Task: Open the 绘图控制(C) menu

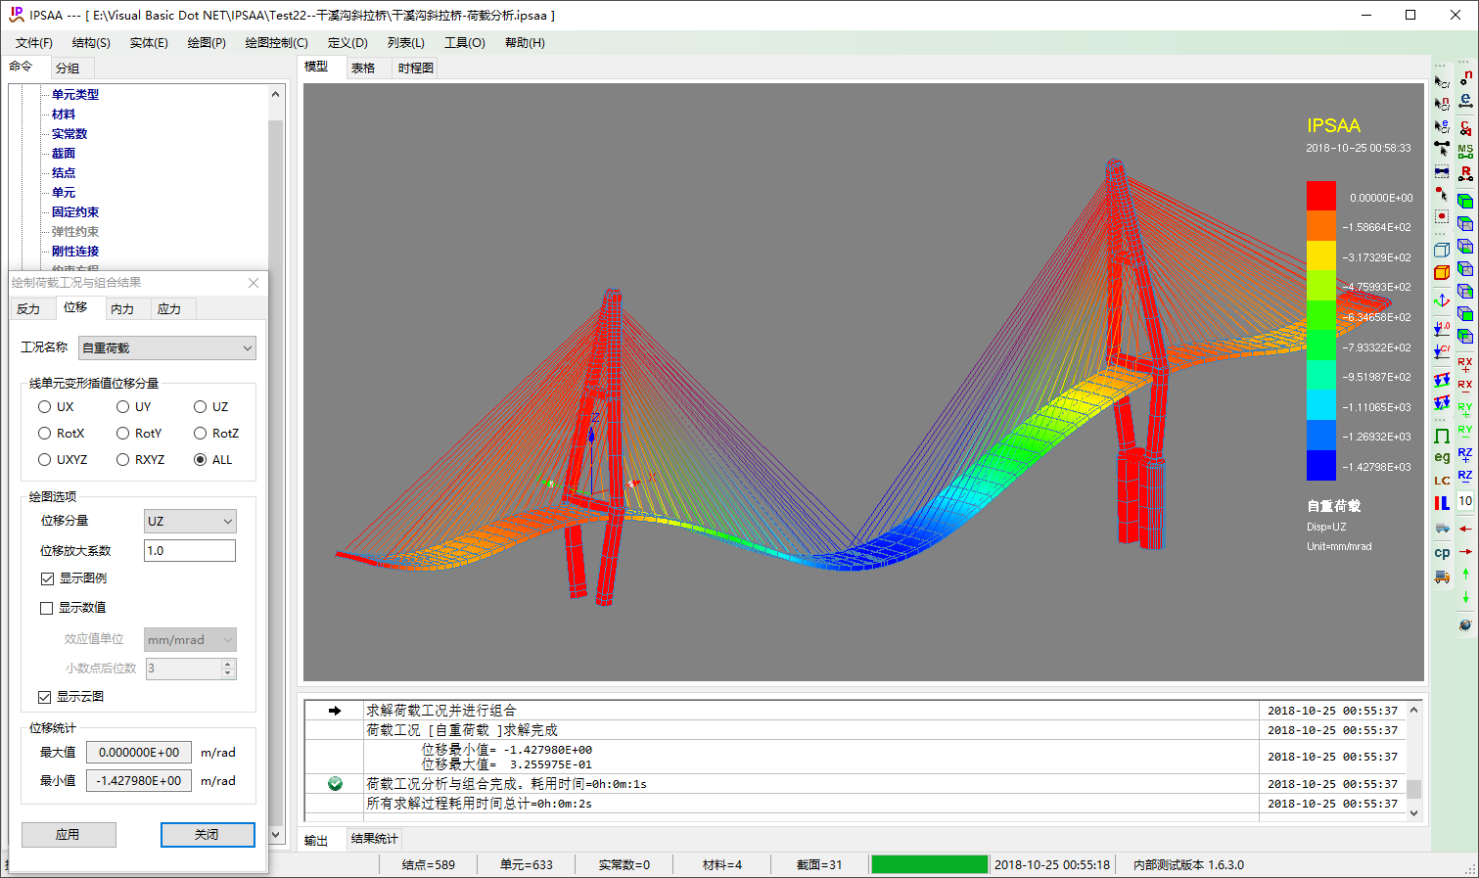Action: tap(276, 43)
